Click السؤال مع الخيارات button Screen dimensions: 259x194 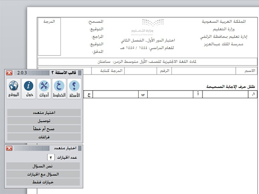point(44,174)
